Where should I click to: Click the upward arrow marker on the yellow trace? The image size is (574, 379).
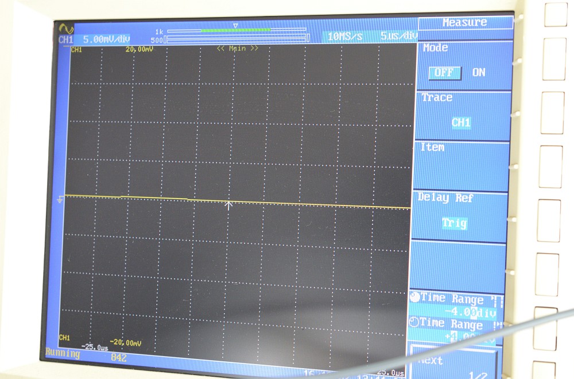coord(228,206)
